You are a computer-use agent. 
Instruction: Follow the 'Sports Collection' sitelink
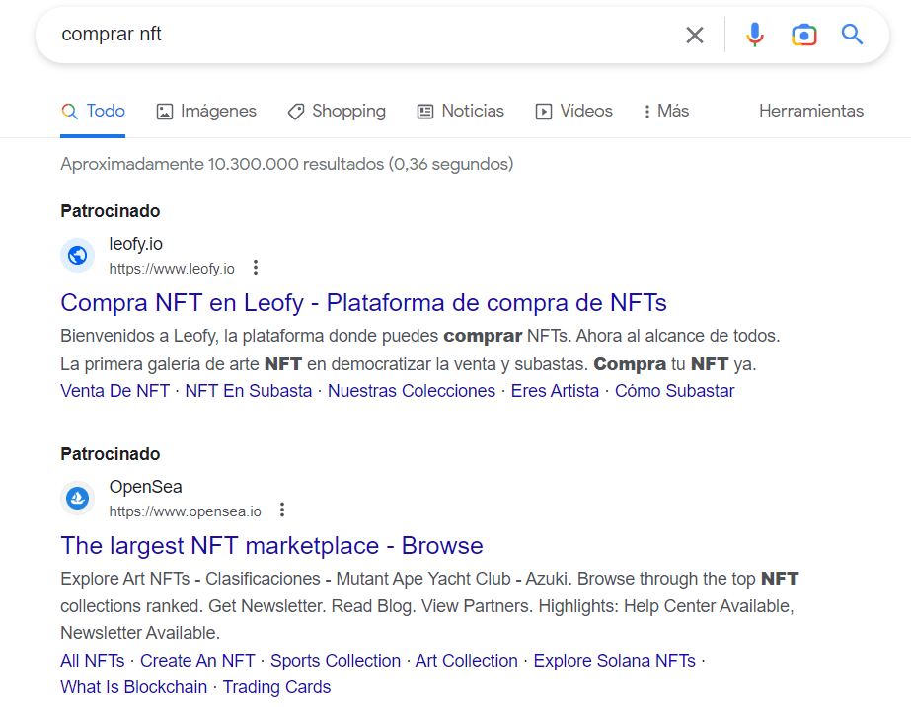(x=336, y=661)
